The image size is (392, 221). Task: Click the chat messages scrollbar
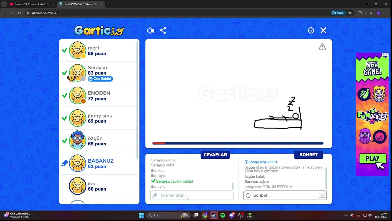point(326,178)
